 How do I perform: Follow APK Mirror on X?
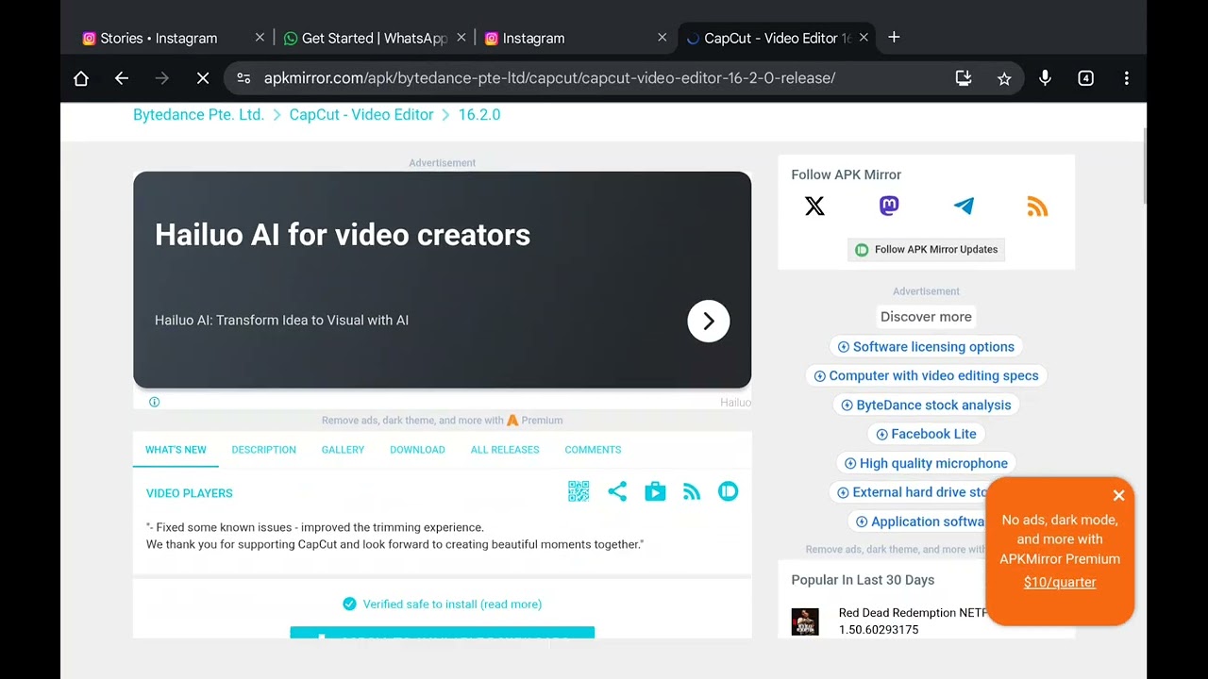[814, 207]
